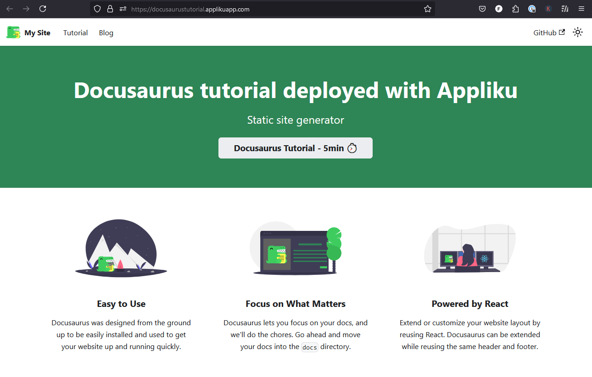Image resolution: width=592 pixels, height=377 pixels.
Task: Click the My Site title link
Action: click(x=37, y=33)
